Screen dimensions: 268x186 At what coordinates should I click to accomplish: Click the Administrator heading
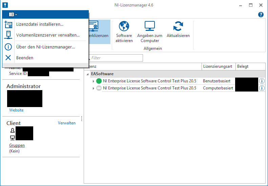point(24,86)
